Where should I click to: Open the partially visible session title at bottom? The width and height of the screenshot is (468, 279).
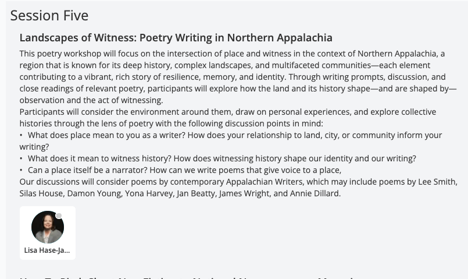click(186, 277)
